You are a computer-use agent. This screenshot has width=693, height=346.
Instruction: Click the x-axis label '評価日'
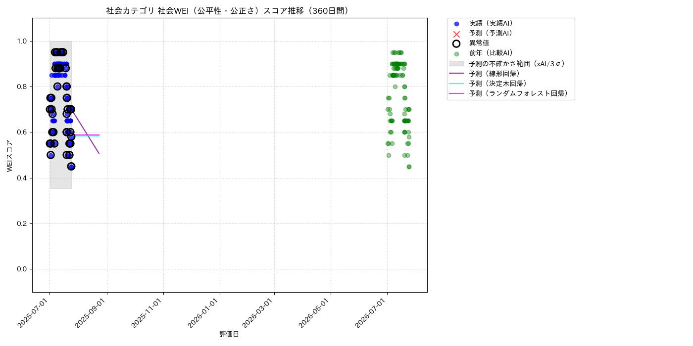229,334
